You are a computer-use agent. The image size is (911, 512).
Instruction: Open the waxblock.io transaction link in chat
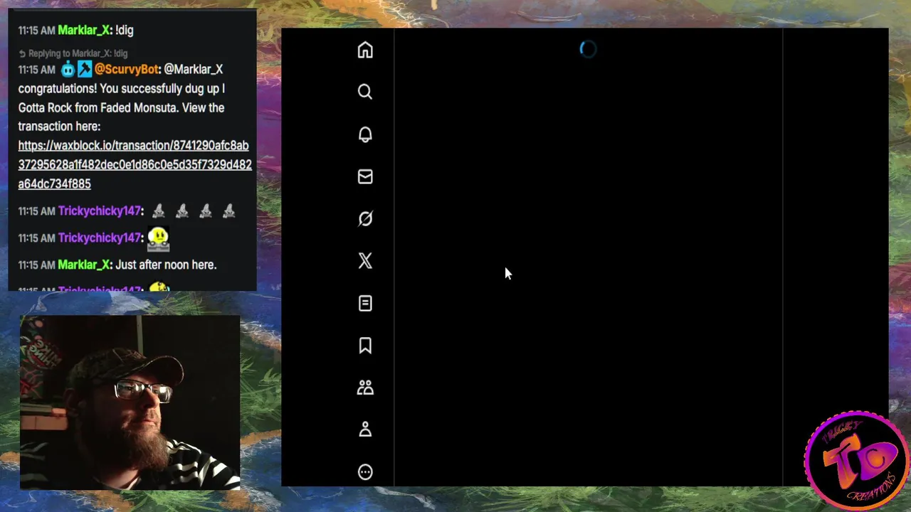coord(135,164)
